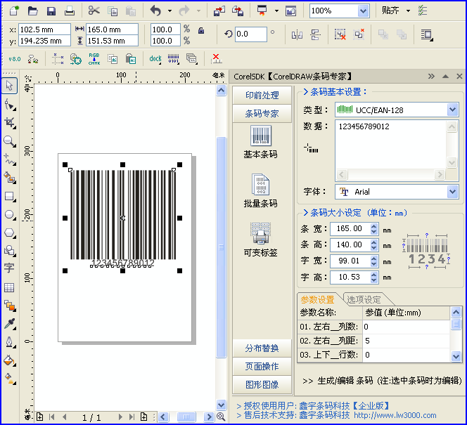Collapse the CorelSDK docker with up arrow
Image resolution: width=467 pixels, height=425 pixels.
pyautogui.click(x=446, y=77)
